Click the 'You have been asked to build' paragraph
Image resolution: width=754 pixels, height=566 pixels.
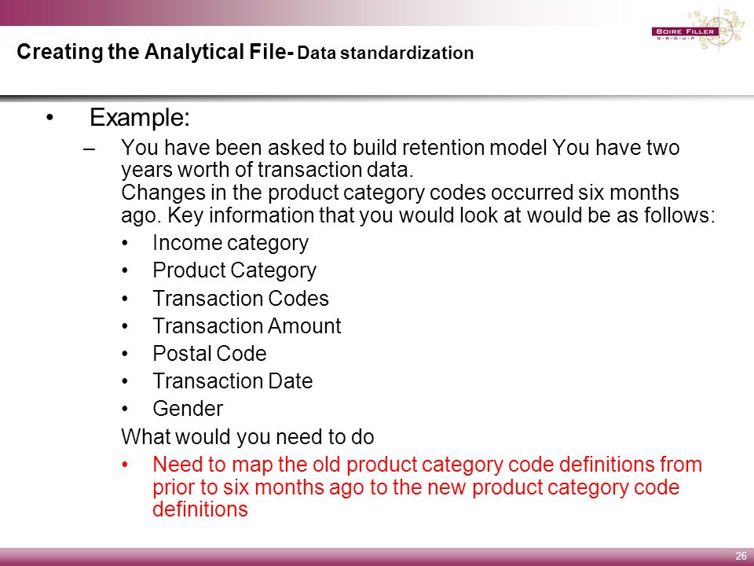point(400,158)
